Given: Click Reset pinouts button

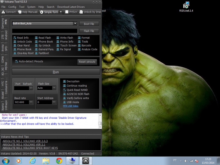Looking at the screenshot, I should [x=87, y=62].
